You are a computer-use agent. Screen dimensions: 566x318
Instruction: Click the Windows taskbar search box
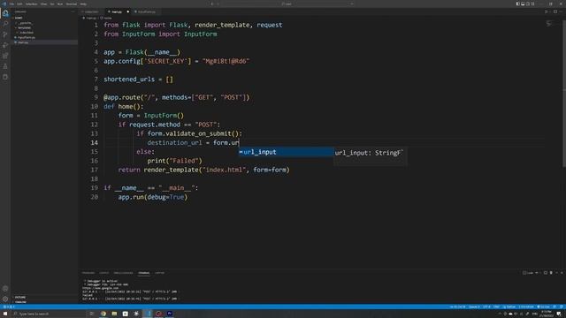49,314
